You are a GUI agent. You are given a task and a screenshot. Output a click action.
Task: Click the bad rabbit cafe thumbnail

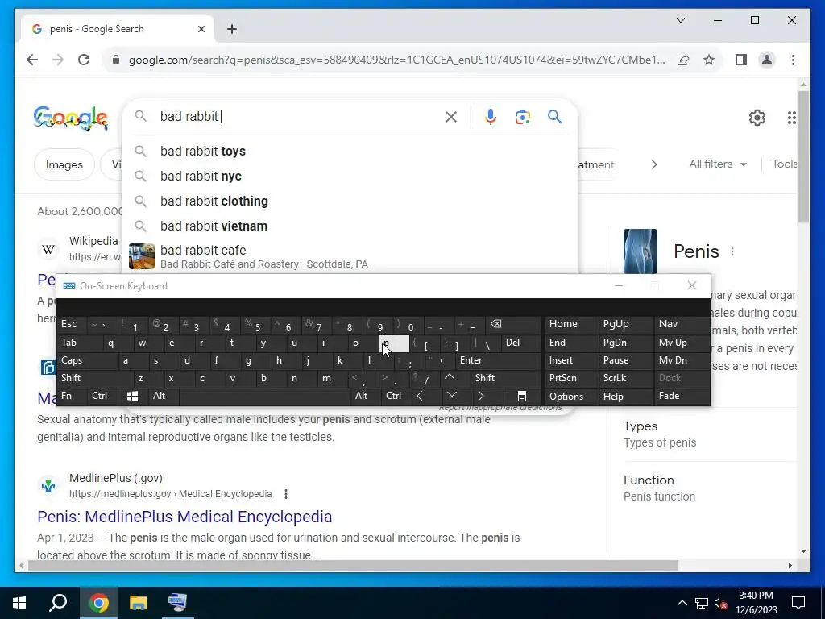click(x=142, y=256)
